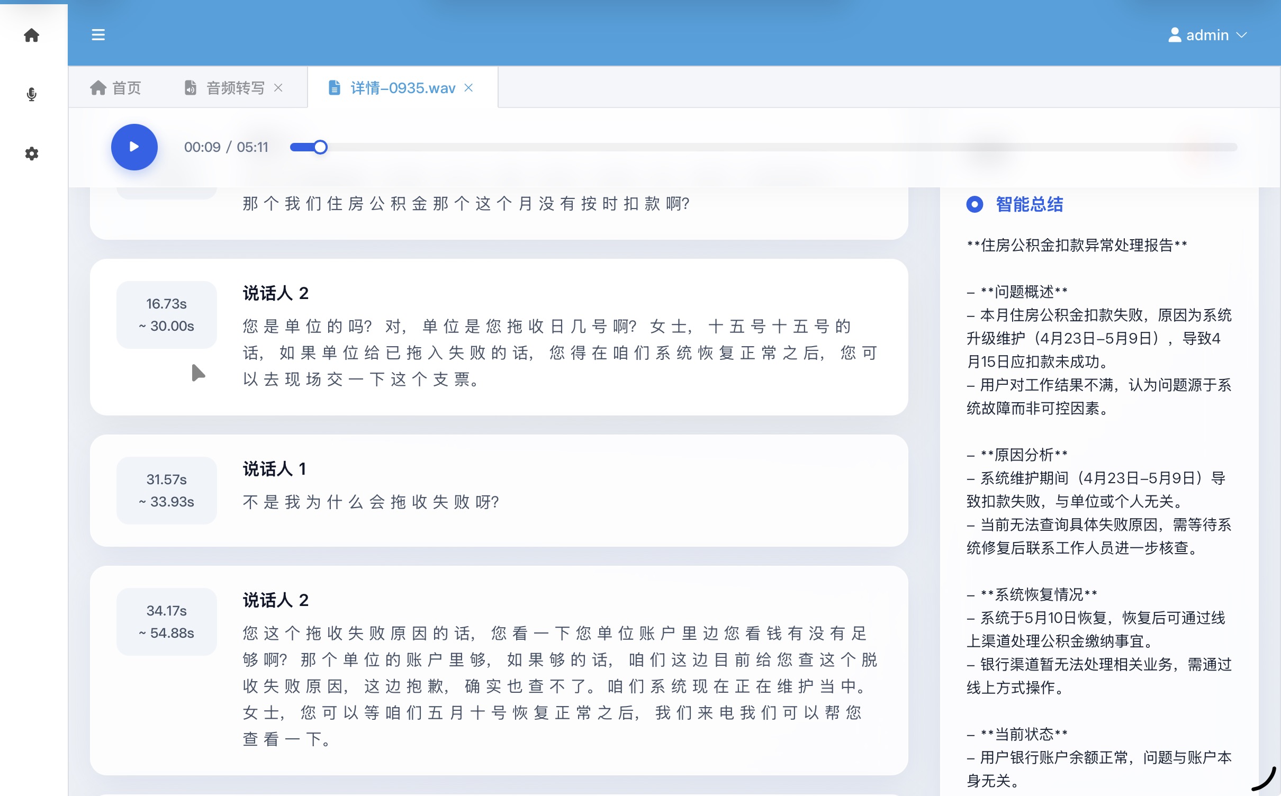The image size is (1281, 796).
Task: Toggle the sidebar with the hamburger icon
Action: tap(98, 35)
